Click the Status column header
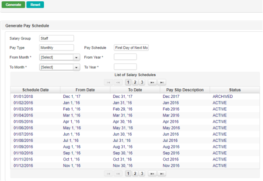 235,90
